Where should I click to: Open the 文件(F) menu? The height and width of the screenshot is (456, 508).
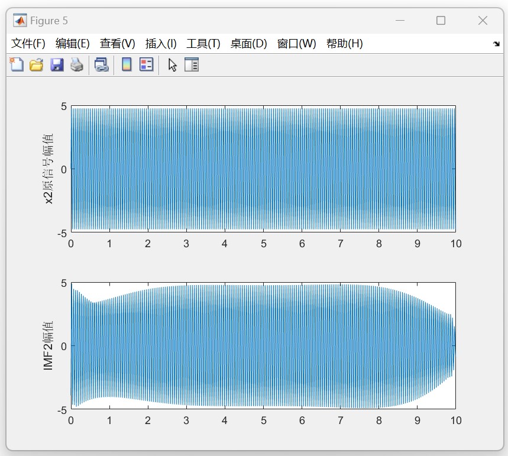[28, 43]
